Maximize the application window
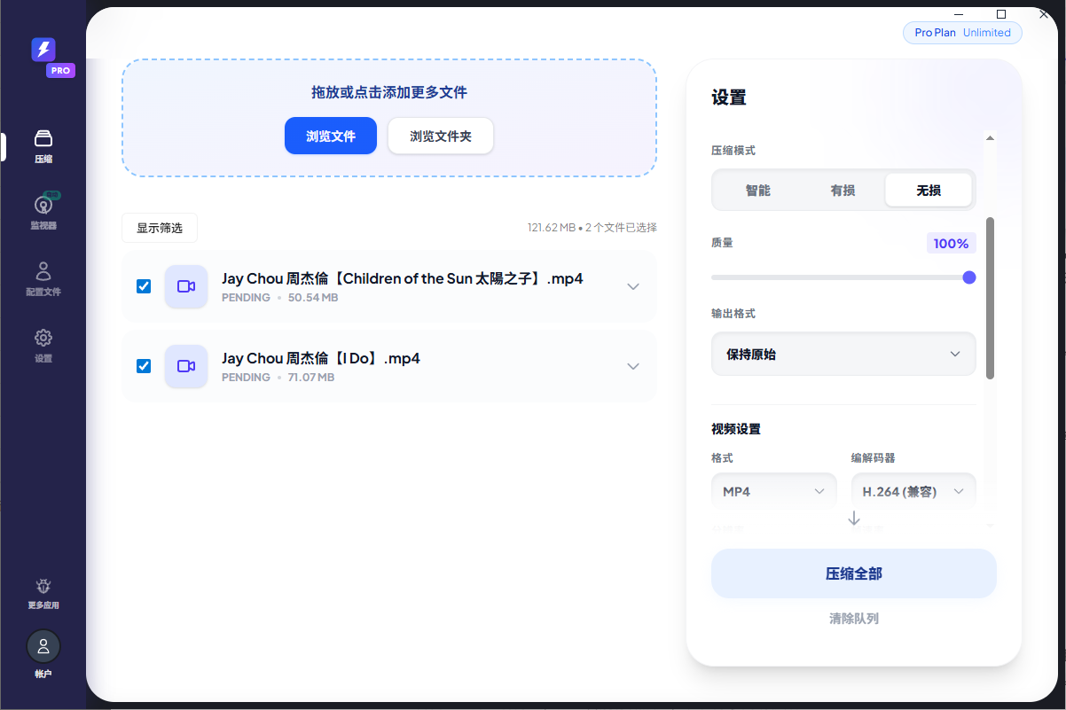 pos(1001,13)
